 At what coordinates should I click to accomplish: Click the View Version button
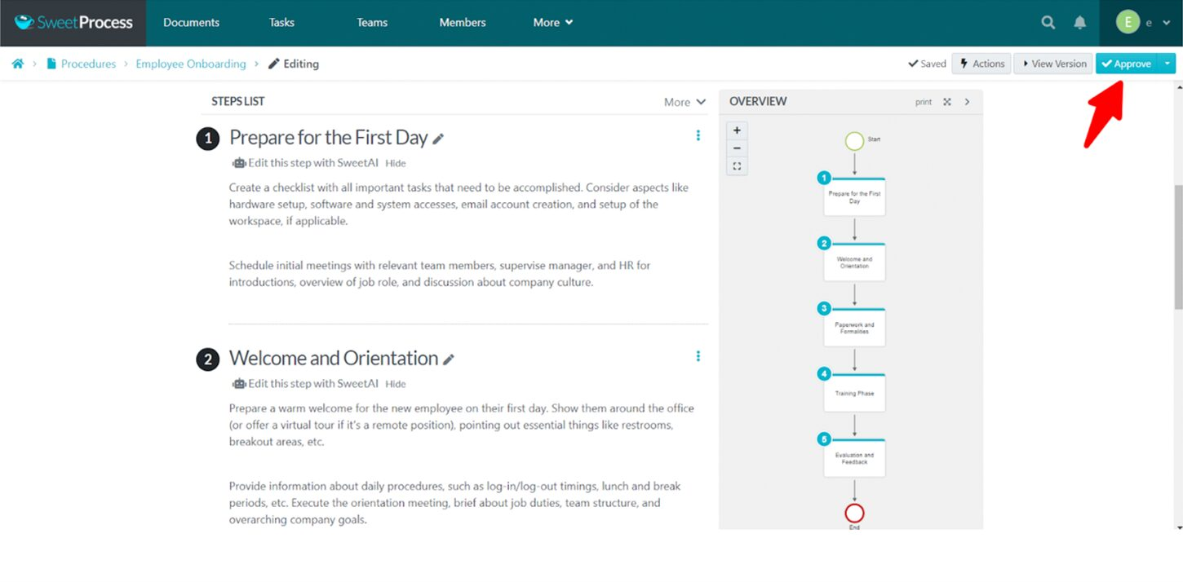[x=1053, y=64]
